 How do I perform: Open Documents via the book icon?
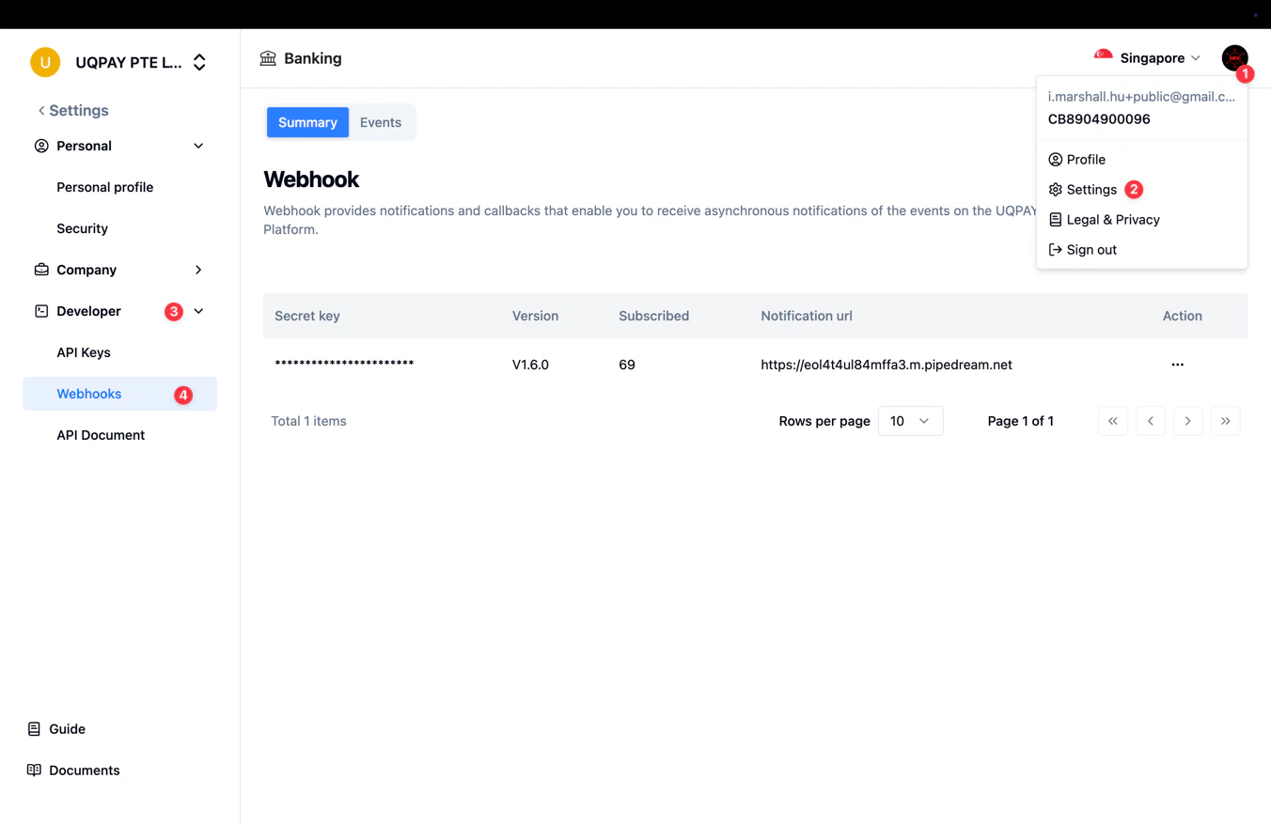click(x=33, y=770)
